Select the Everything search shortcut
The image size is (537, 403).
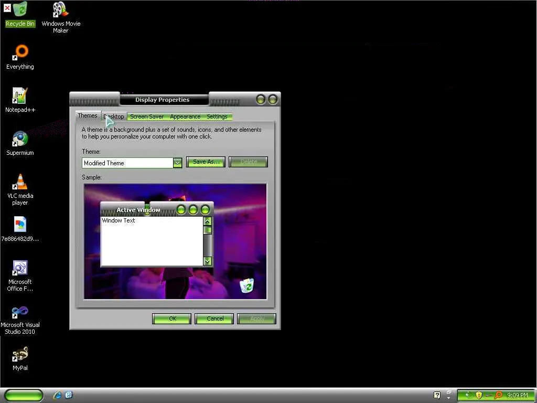[20, 57]
